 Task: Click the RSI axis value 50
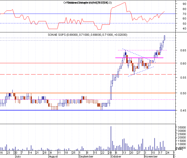184,24
